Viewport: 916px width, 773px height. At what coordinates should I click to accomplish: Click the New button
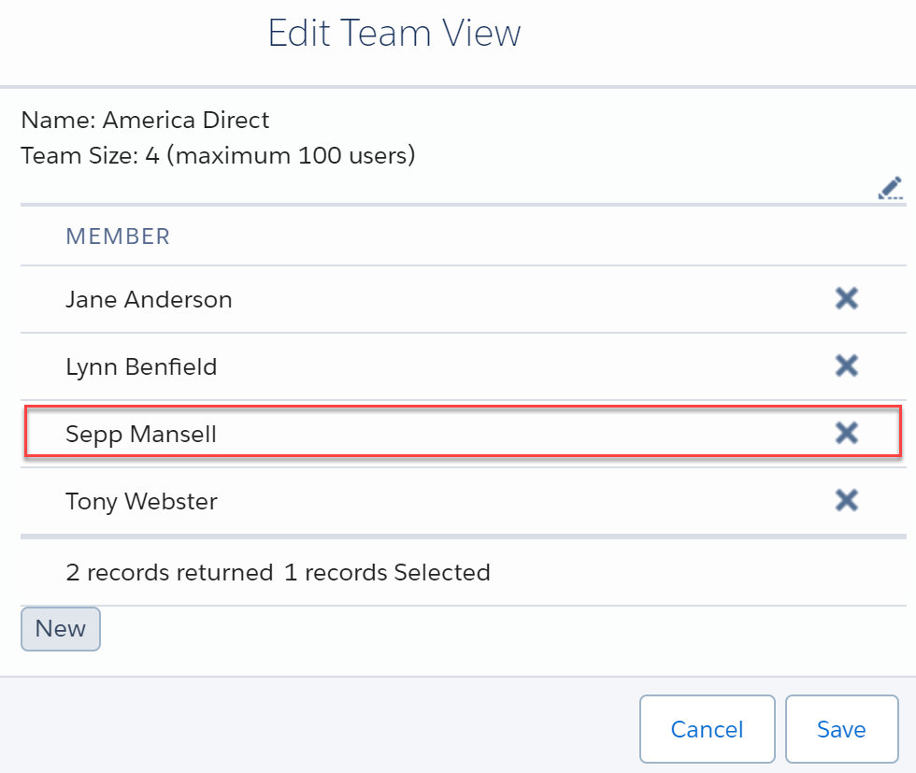pyautogui.click(x=61, y=629)
